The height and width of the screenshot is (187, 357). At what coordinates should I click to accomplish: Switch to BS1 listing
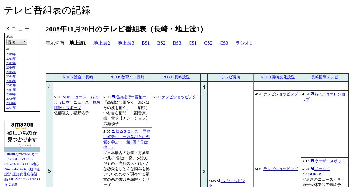point(146,43)
